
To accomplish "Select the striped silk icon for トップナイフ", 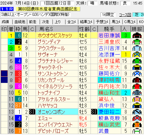I will pyautogui.click(x=137, y=93).
